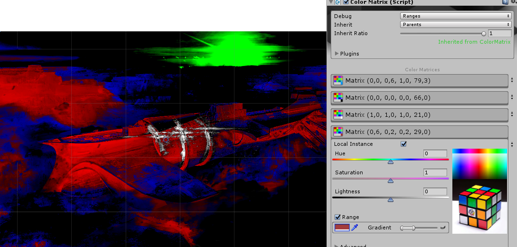
Task: Click the color spectrum preview image
Action: [x=479, y=164]
